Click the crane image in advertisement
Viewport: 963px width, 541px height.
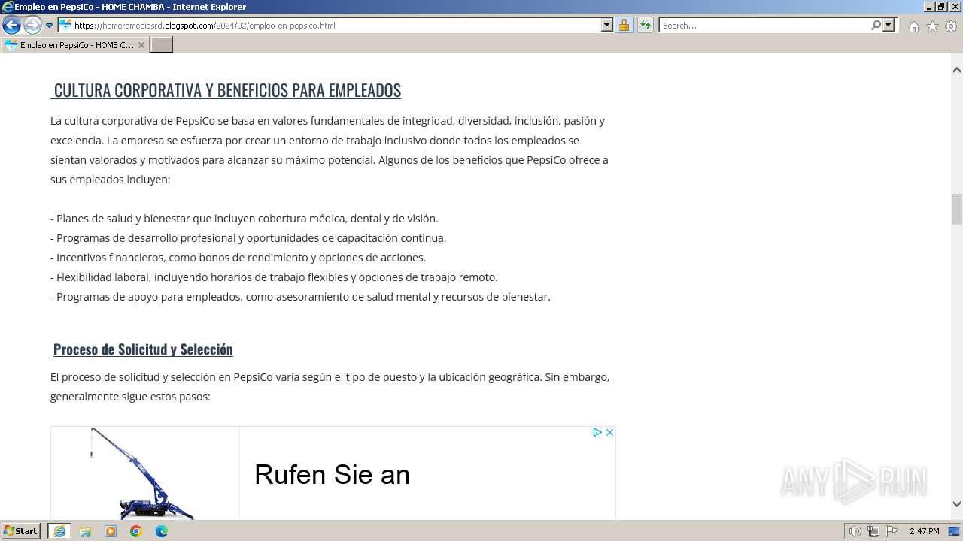tap(145, 473)
